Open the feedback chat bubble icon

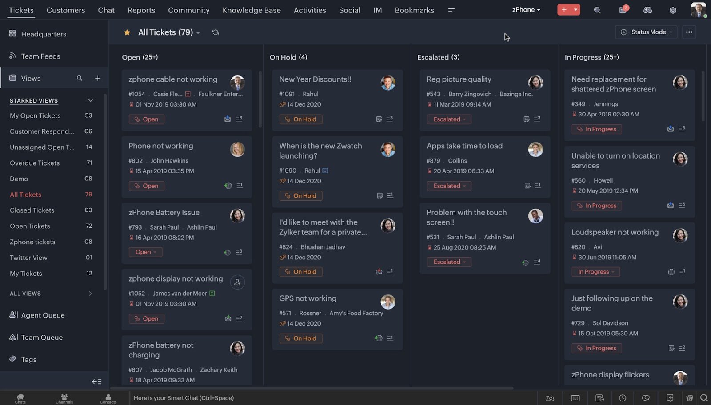pyautogui.click(x=646, y=398)
